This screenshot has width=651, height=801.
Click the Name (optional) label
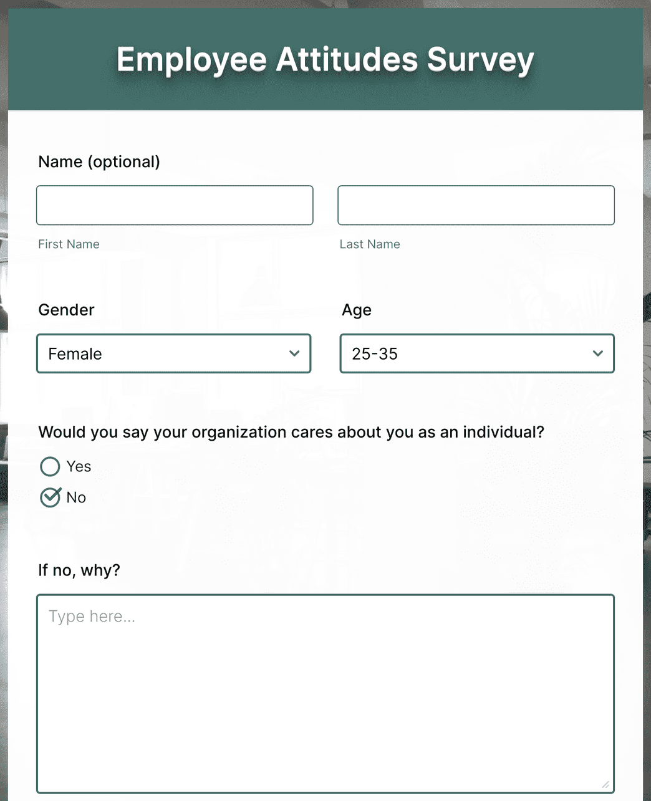tap(99, 161)
